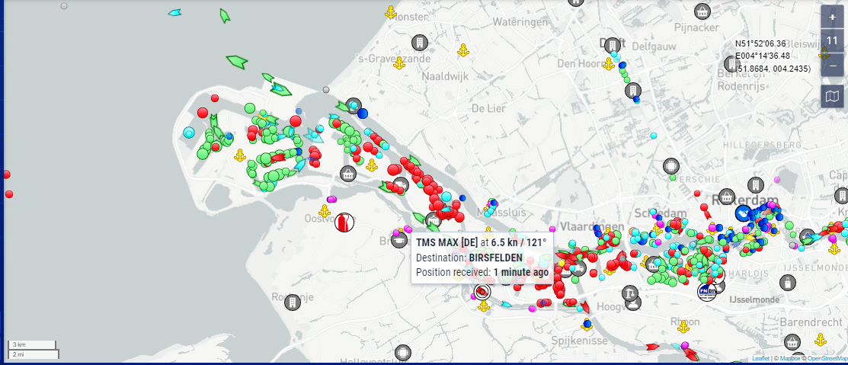
Task: Click the red tanker icon near Oostvoorne
Action: pos(344,223)
